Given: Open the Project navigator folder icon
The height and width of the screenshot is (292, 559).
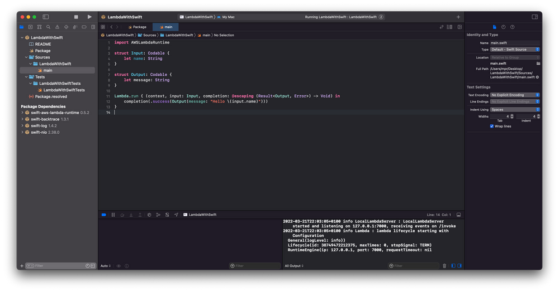Looking at the screenshot, I should tap(22, 27).
